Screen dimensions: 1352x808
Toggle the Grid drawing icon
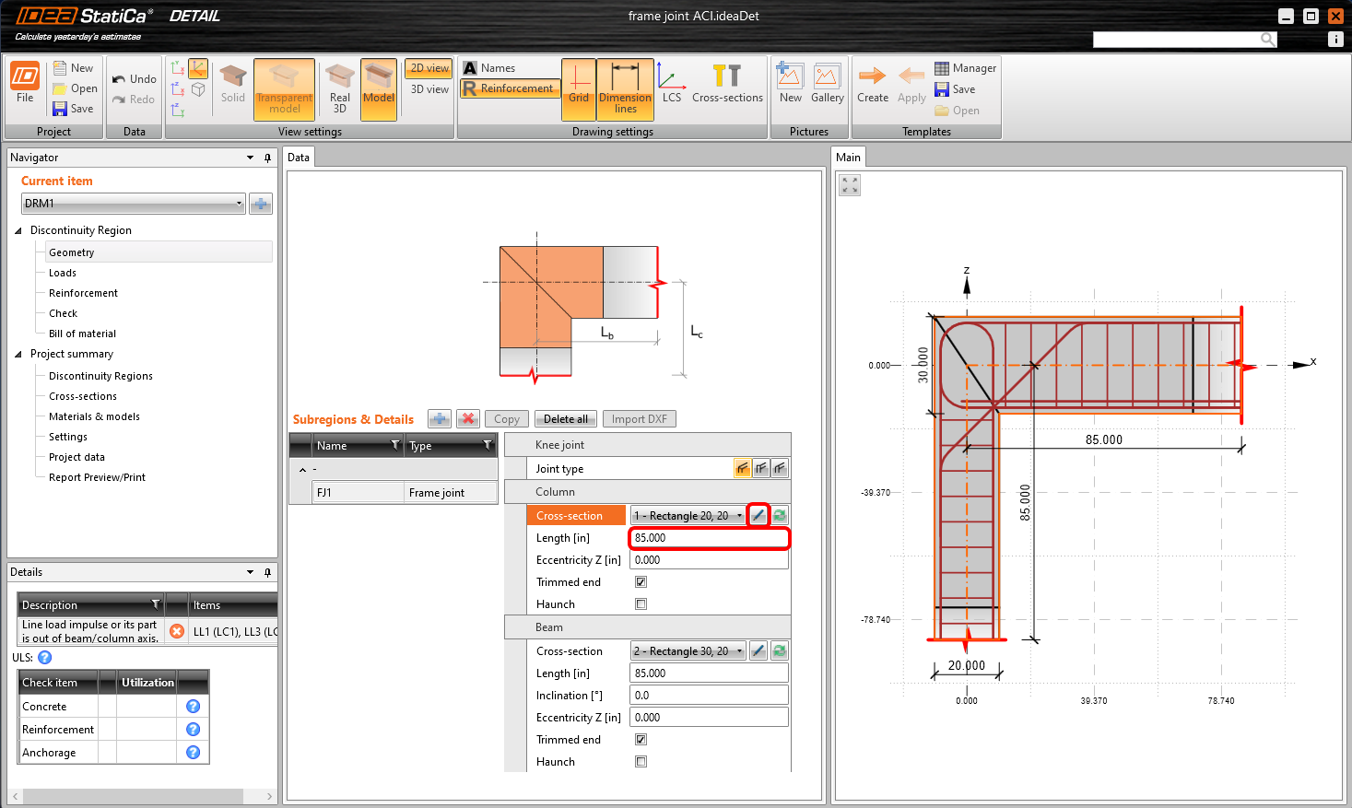pyautogui.click(x=579, y=88)
